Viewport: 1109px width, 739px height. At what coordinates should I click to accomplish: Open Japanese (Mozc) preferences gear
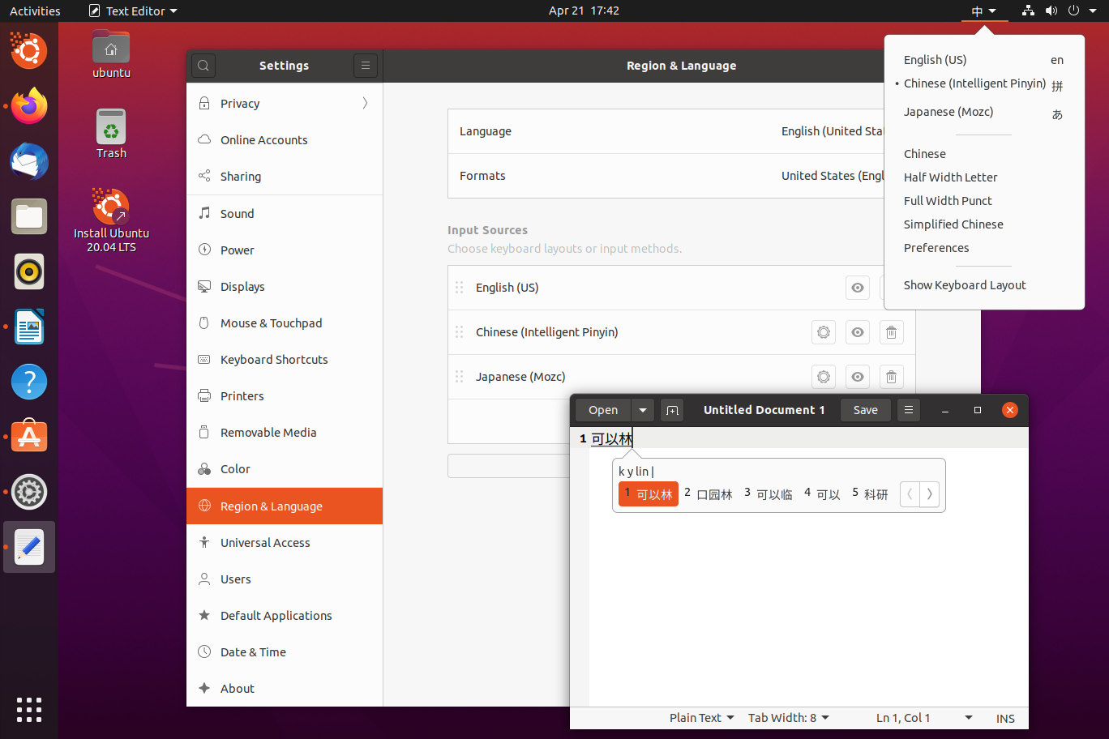pyautogui.click(x=824, y=377)
